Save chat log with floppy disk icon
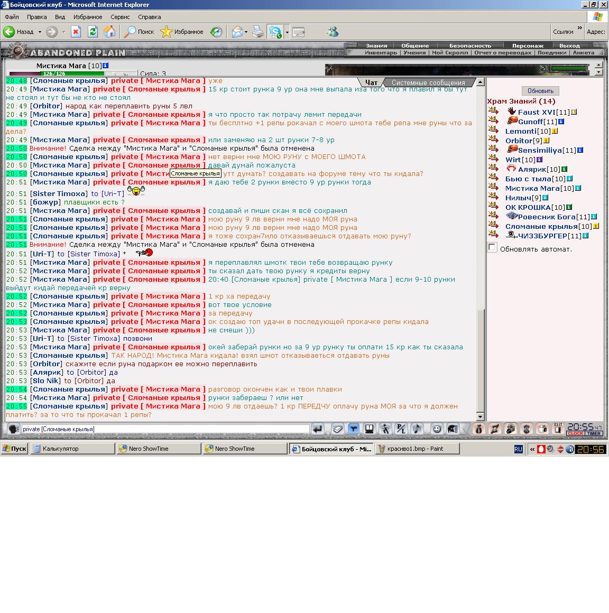This screenshot has width=609, height=613. 369,429
